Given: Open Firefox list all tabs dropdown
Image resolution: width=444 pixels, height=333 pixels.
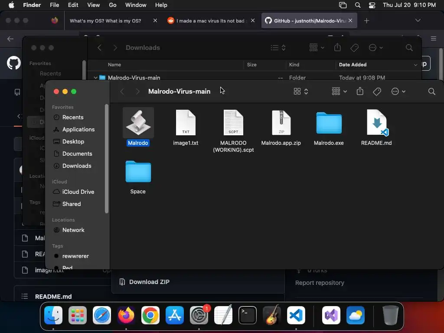Looking at the screenshot, I should pyautogui.click(x=418, y=20).
